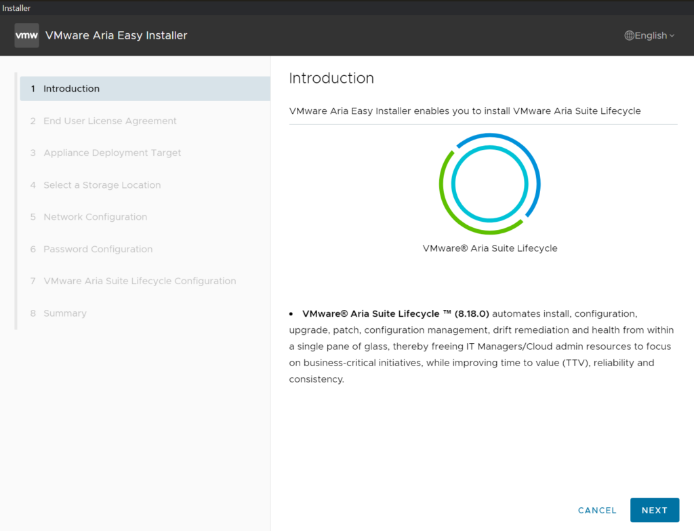Click the VMware vmw logo icon
The height and width of the screenshot is (531, 694).
[26, 35]
